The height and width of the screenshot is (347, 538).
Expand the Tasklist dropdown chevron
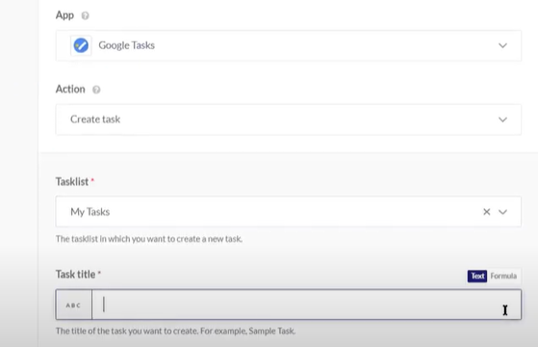[502, 212]
